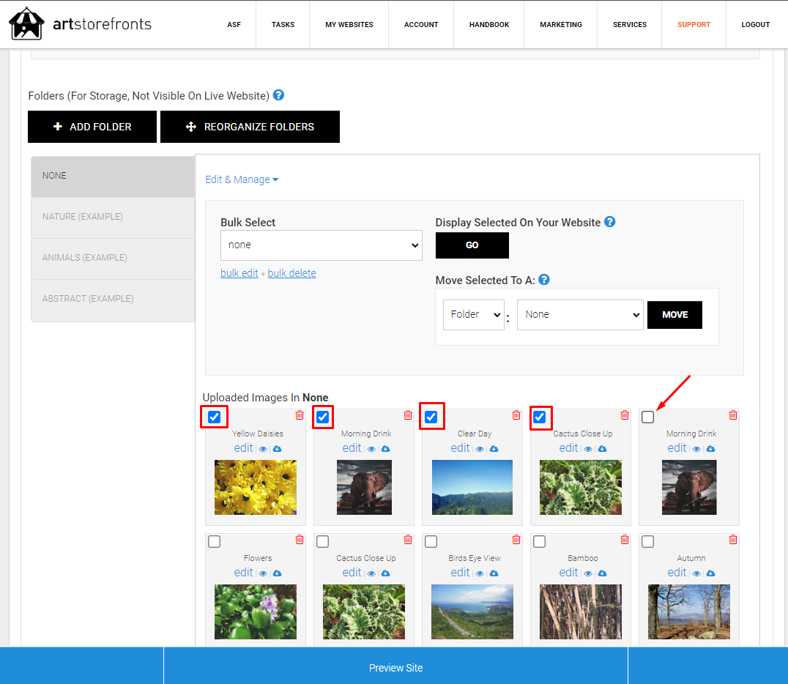This screenshot has width=788, height=684.
Task: Expand the Edit & Manage menu
Action: [x=242, y=179]
